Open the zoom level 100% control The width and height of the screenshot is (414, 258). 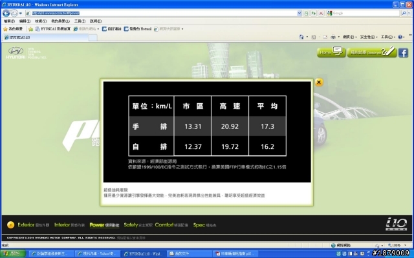[x=397, y=245]
